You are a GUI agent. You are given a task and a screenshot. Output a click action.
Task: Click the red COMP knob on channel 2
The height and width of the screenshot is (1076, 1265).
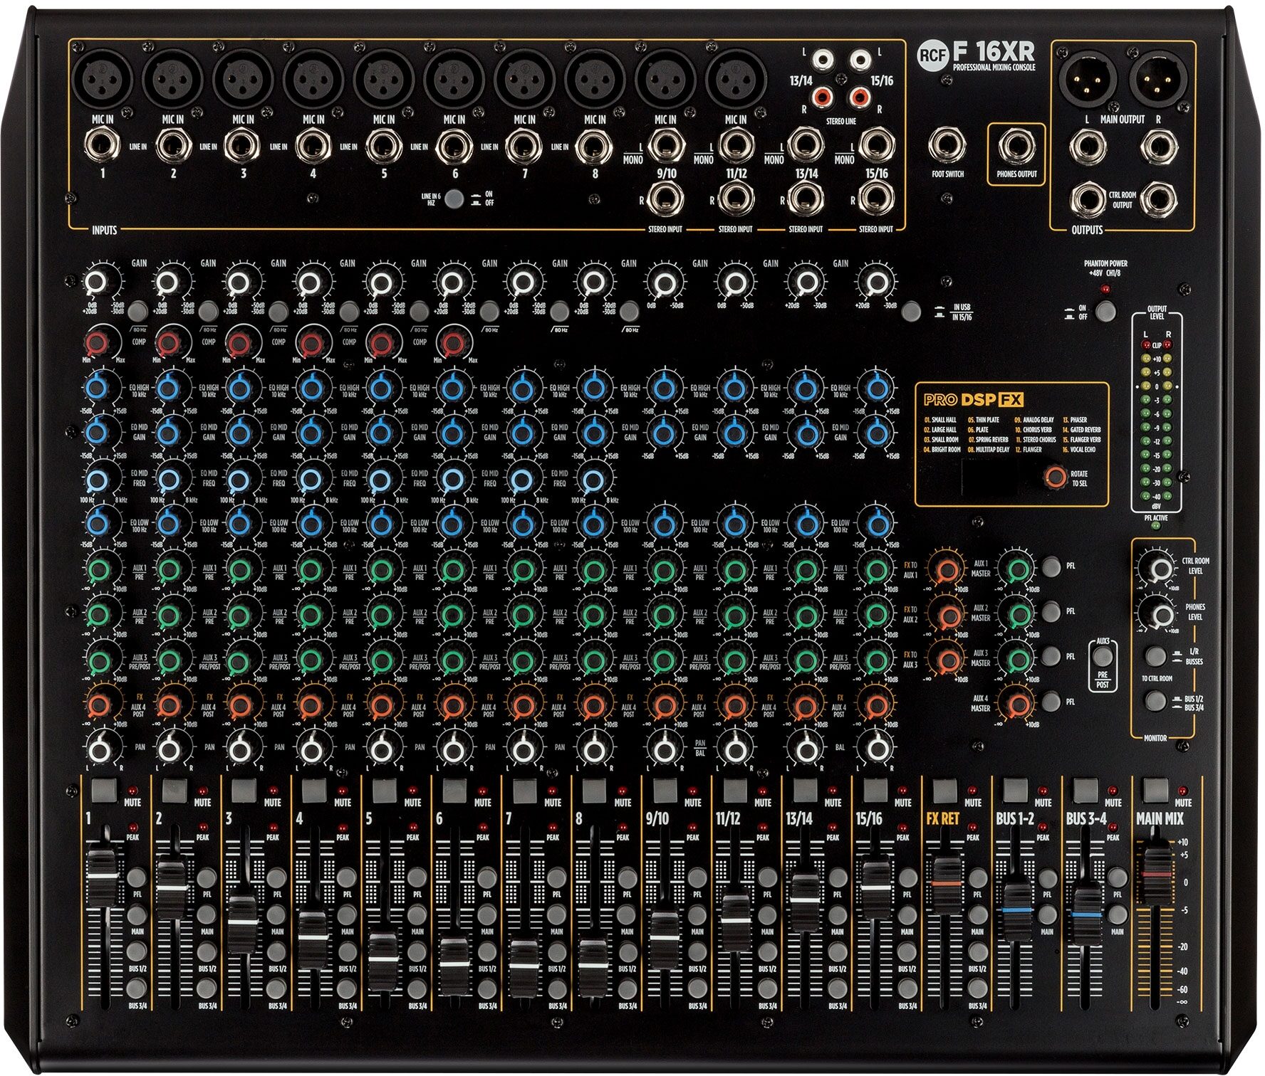tap(168, 344)
